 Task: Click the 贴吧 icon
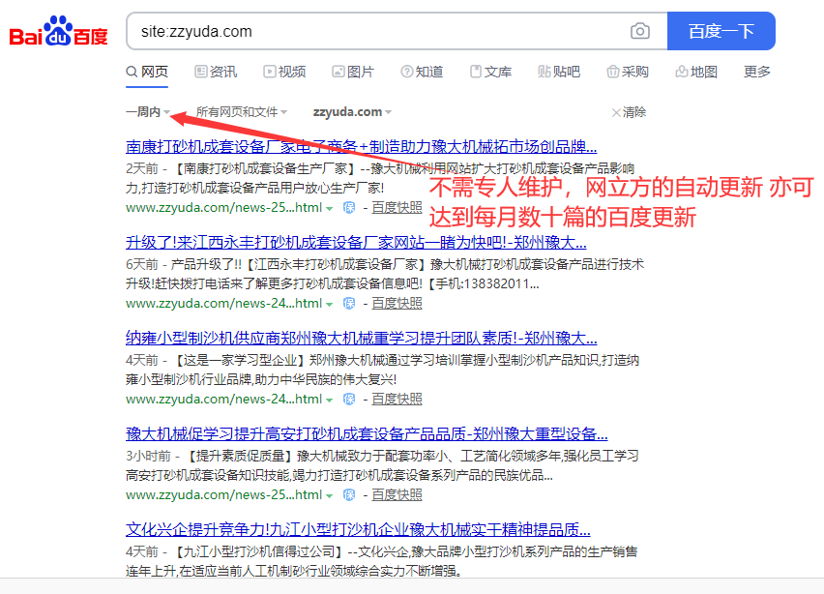point(544,71)
